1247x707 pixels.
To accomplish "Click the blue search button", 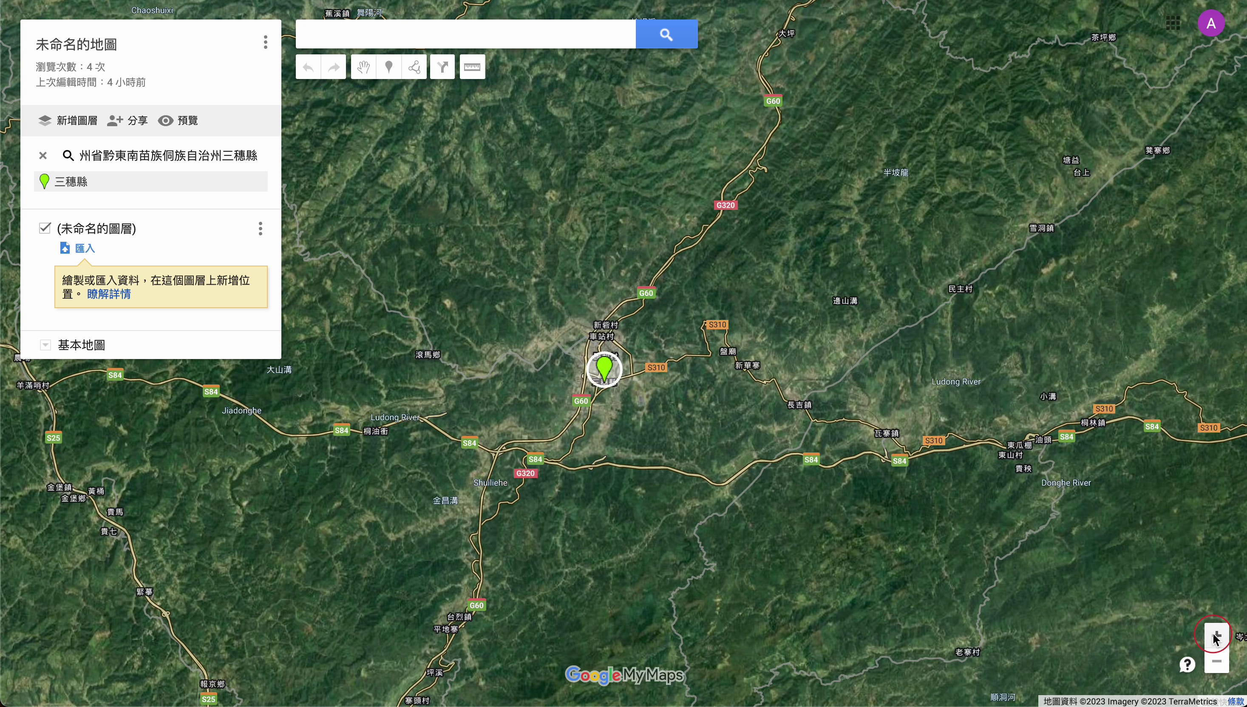I will [x=667, y=34].
